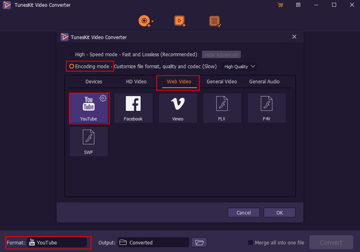Confirm the format dialog with OK

(x=280, y=213)
